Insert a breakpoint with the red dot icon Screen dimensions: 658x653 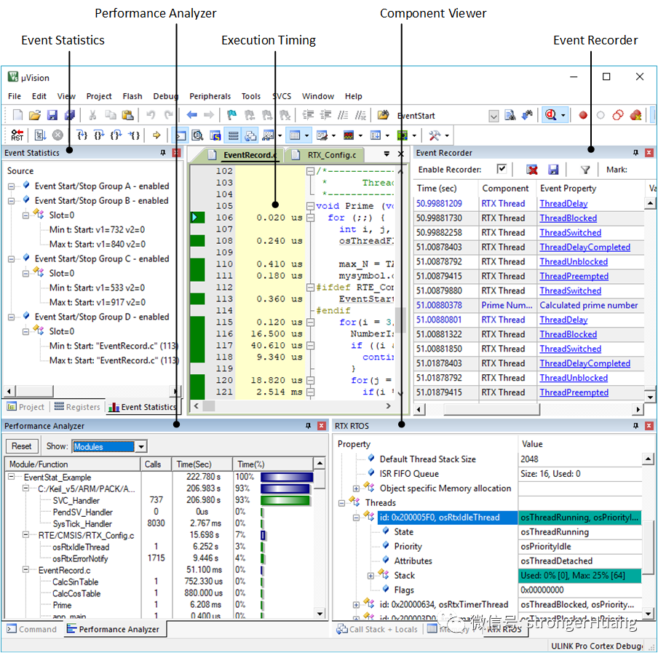point(583,115)
